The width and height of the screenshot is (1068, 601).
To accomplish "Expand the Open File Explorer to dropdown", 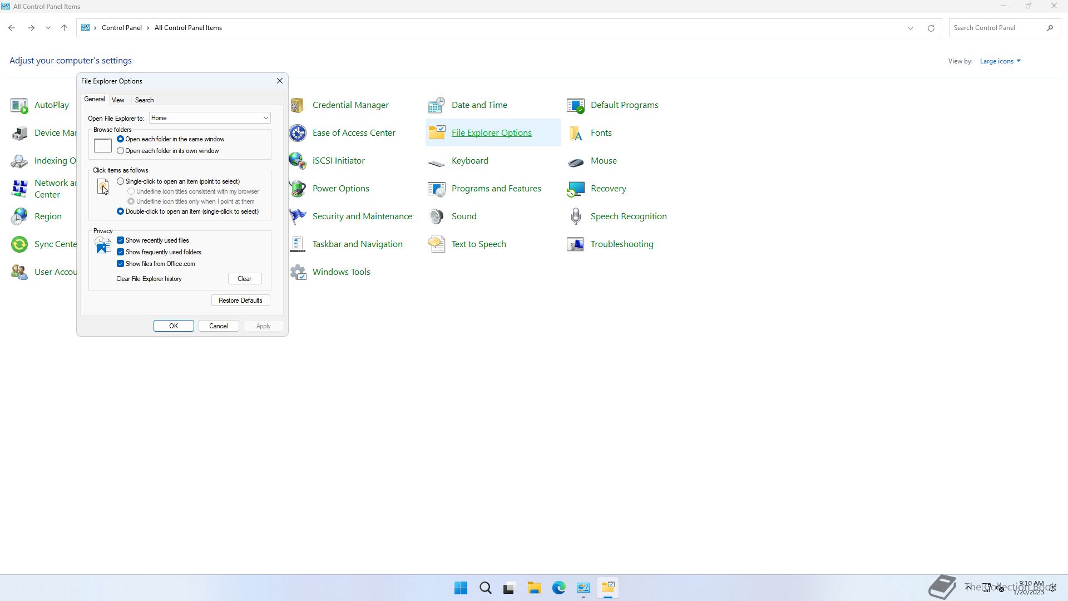I will [x=265, y=118].
